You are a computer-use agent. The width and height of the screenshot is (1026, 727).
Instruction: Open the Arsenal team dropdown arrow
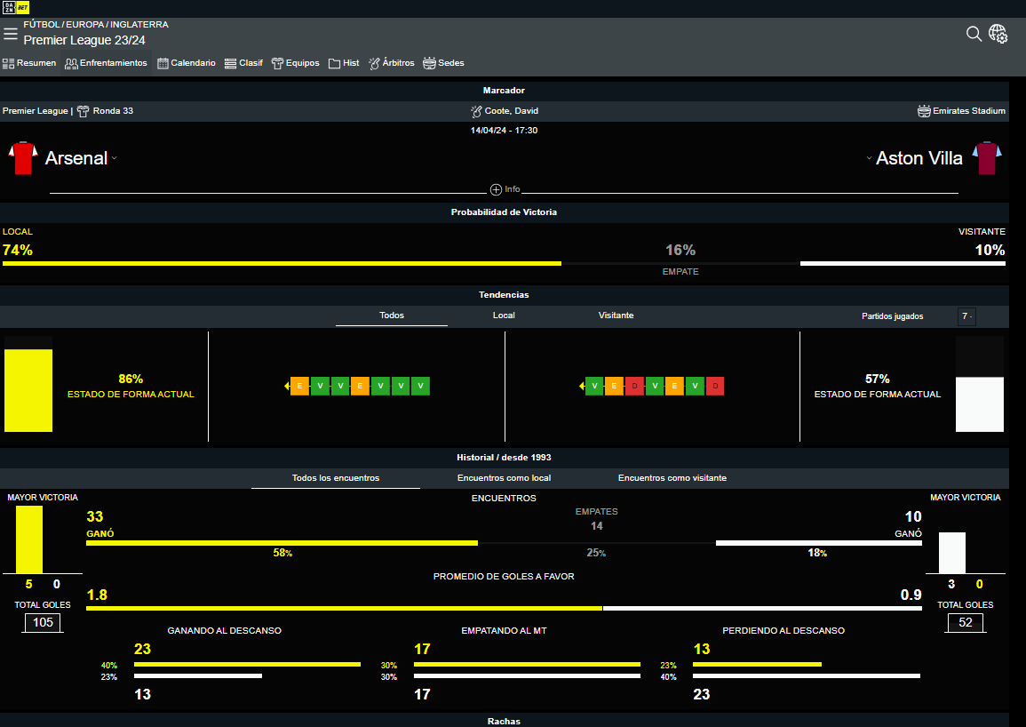[x=115, y=159]
